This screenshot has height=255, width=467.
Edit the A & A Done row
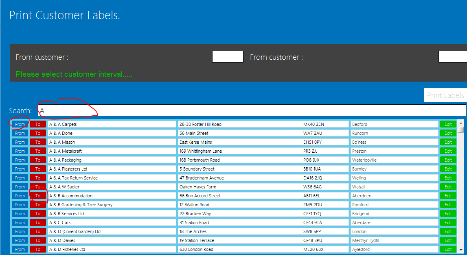448,133
